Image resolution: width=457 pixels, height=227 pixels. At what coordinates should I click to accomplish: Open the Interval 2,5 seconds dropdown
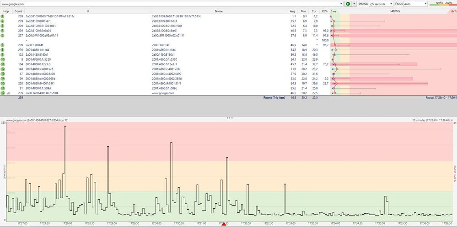[381, 4]
